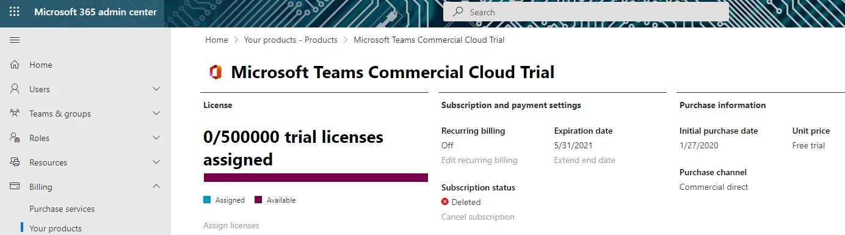This screenshot has width=845, height=235.
Task: Click the Billing card icon
Action: tap(15, 187)
